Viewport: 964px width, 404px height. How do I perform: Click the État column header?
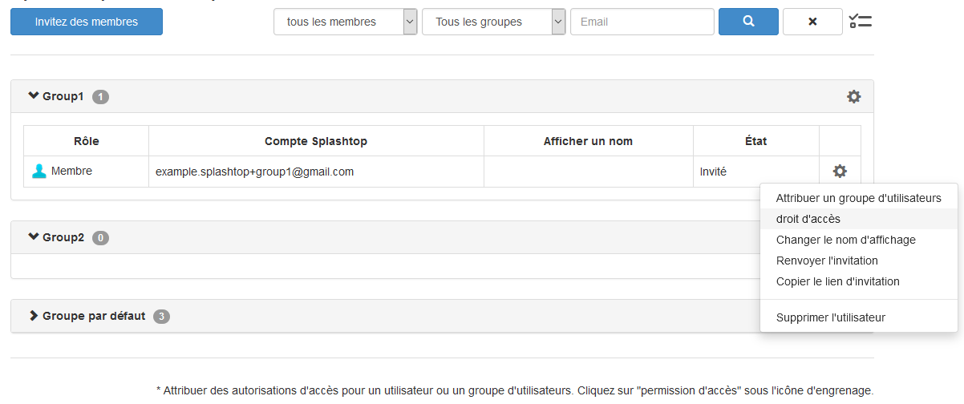(x=755, y=141)
